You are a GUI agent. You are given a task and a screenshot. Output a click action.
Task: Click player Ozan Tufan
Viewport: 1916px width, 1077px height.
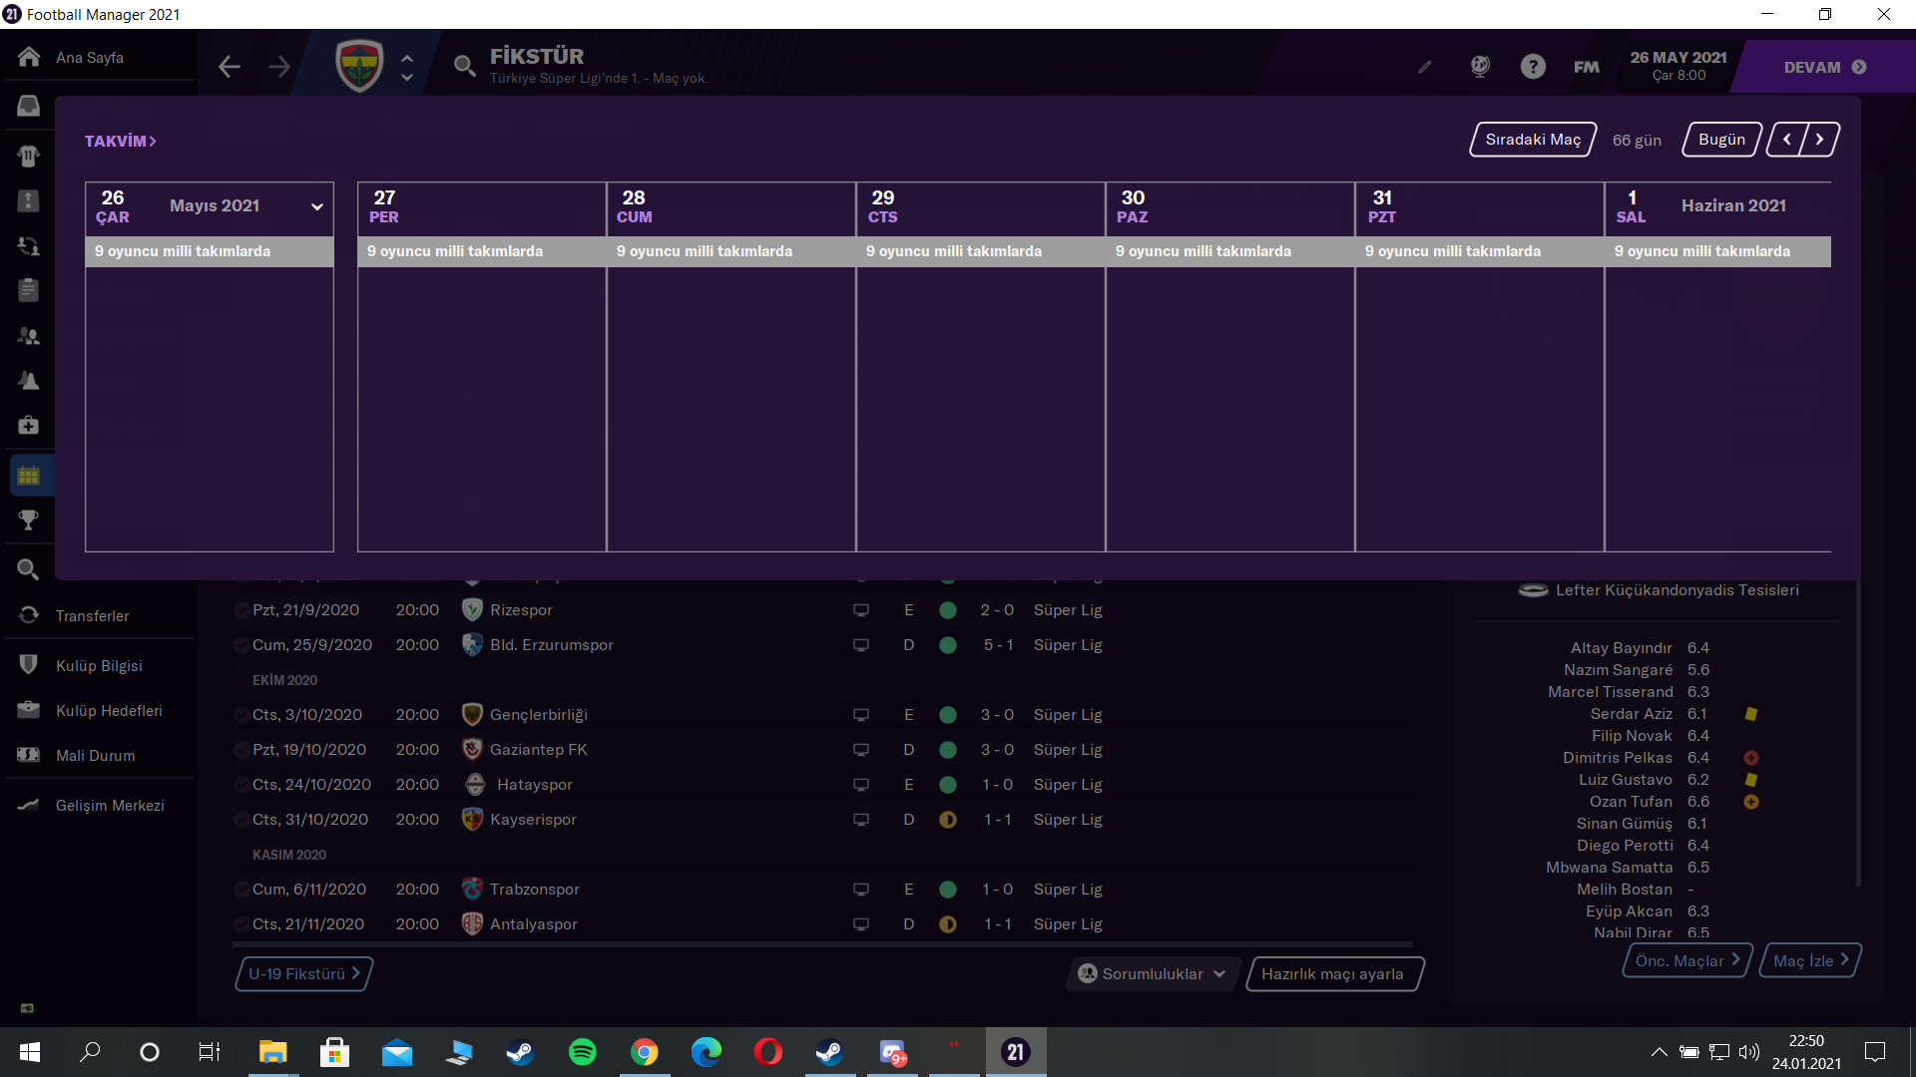pyautogui.click(x=1631, y=802)
